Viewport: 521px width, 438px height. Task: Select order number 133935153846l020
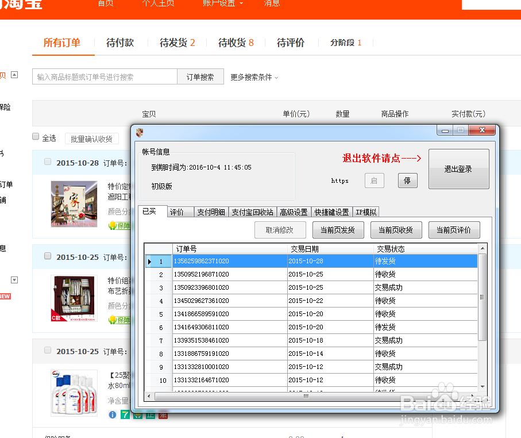[202, 340]
